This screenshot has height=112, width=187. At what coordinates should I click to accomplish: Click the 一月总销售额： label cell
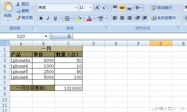tap(32, 88)
